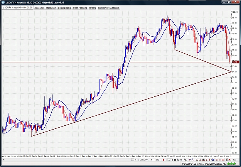Open the red line style dropdown
241x167 pixels.
(x=231, y=160)
